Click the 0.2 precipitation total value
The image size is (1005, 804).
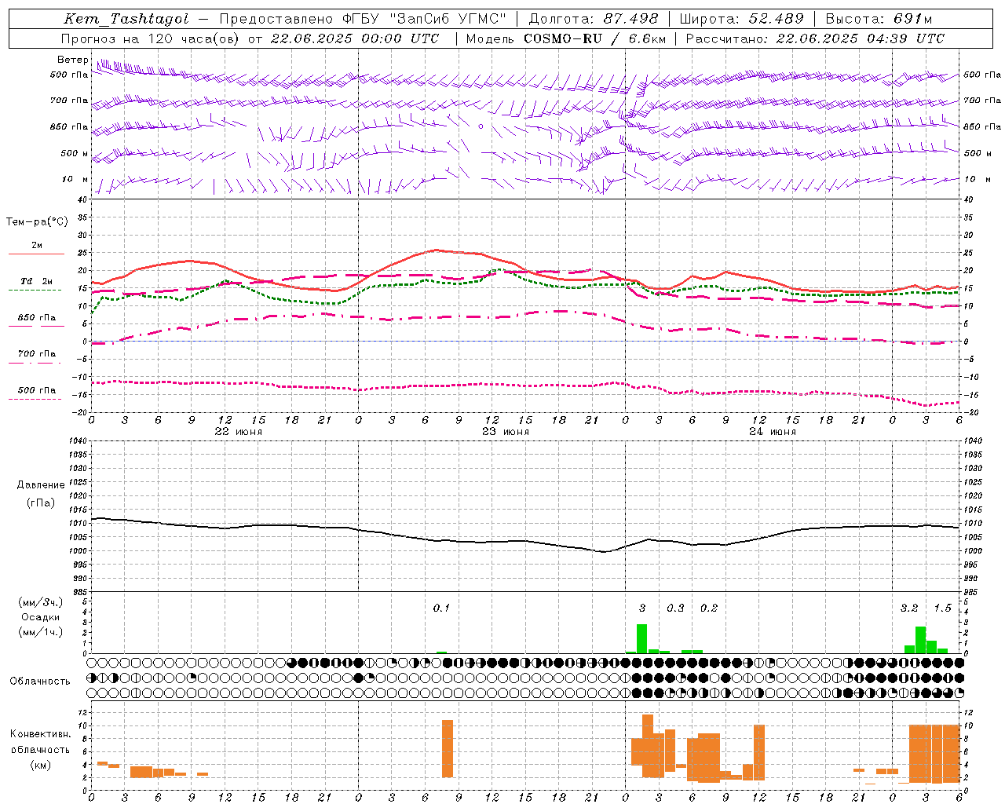(x=709, y=608)
